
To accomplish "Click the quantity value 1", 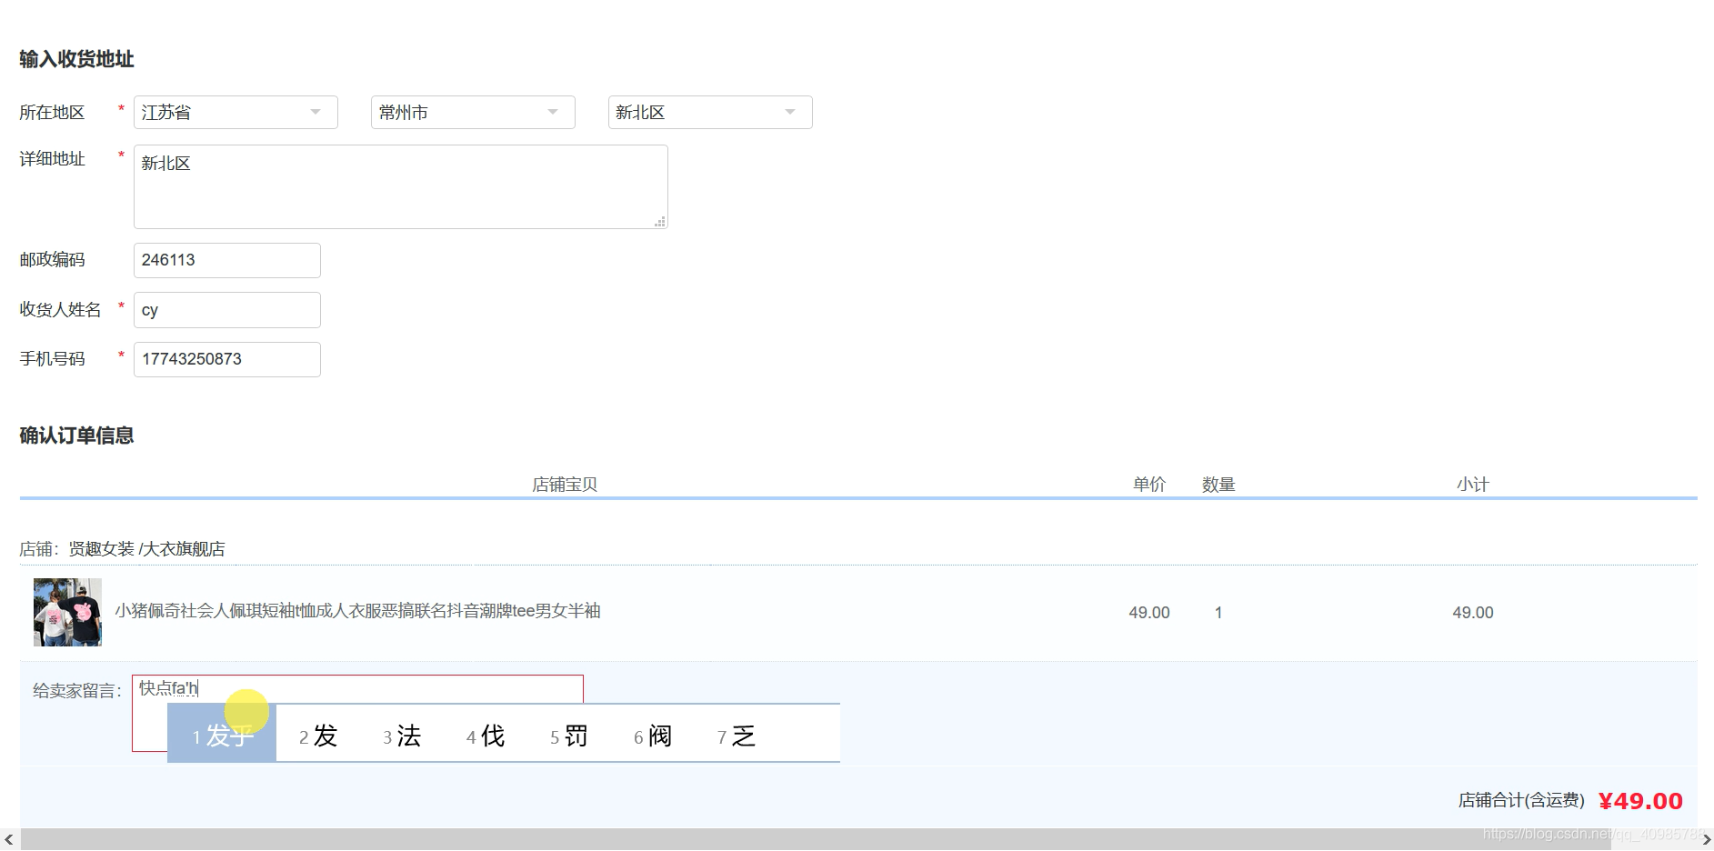I will pos(1218,613).
